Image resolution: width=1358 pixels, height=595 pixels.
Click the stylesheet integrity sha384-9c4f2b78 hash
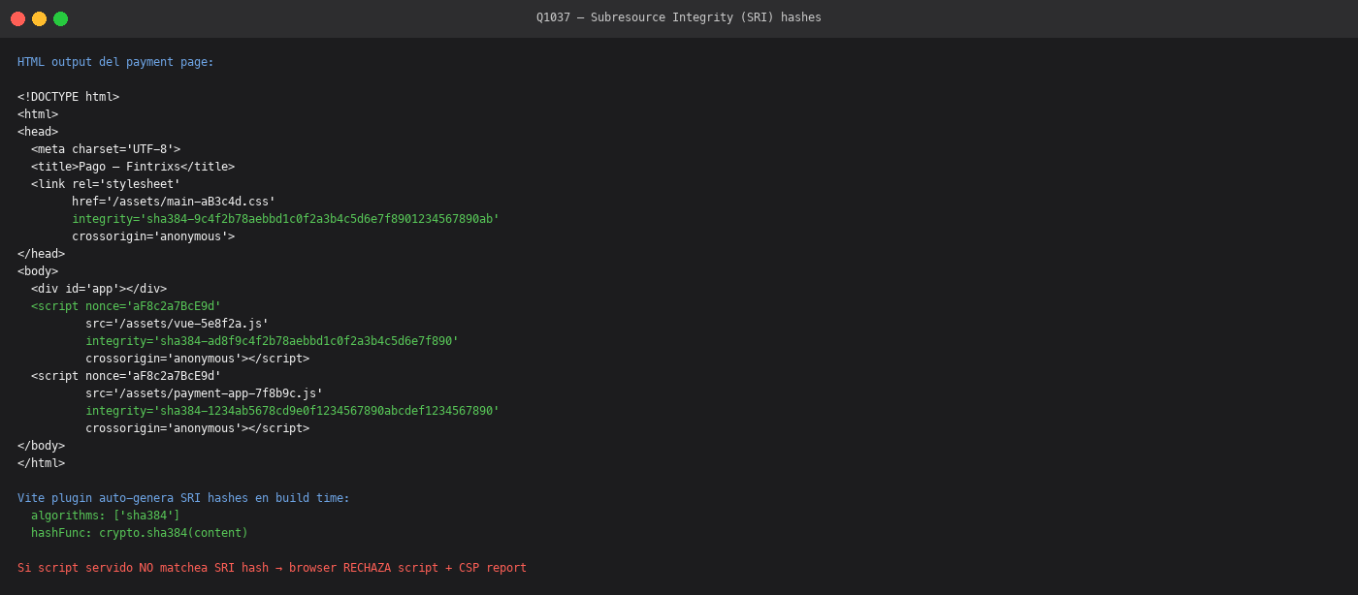coord(285,219)
